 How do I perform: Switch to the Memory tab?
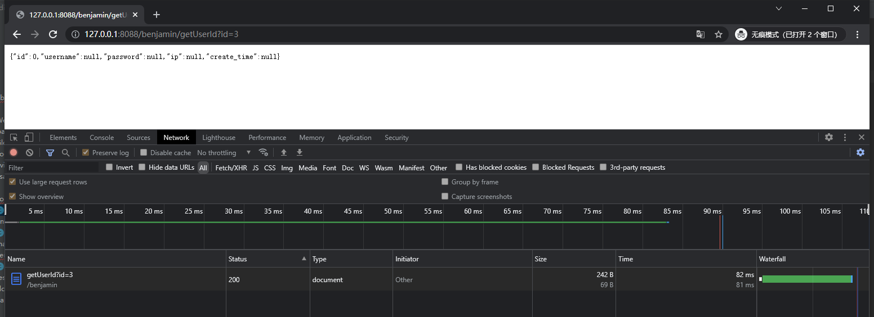click(x=312, y=137)
